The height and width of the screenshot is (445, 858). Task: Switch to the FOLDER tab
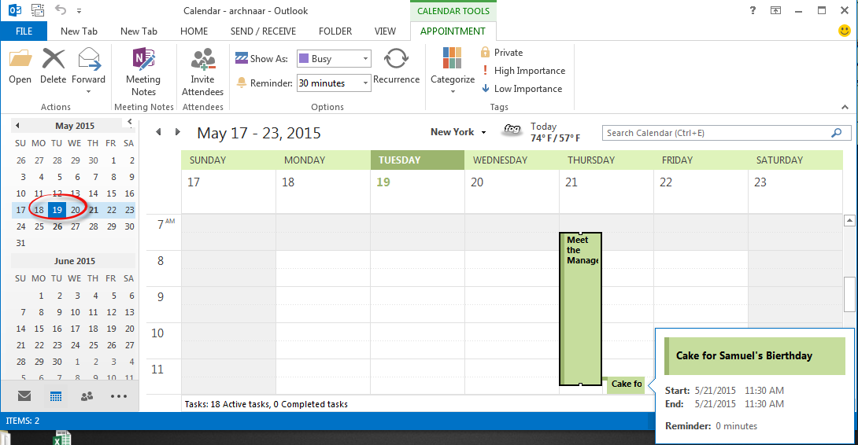[x=335, y=31]
